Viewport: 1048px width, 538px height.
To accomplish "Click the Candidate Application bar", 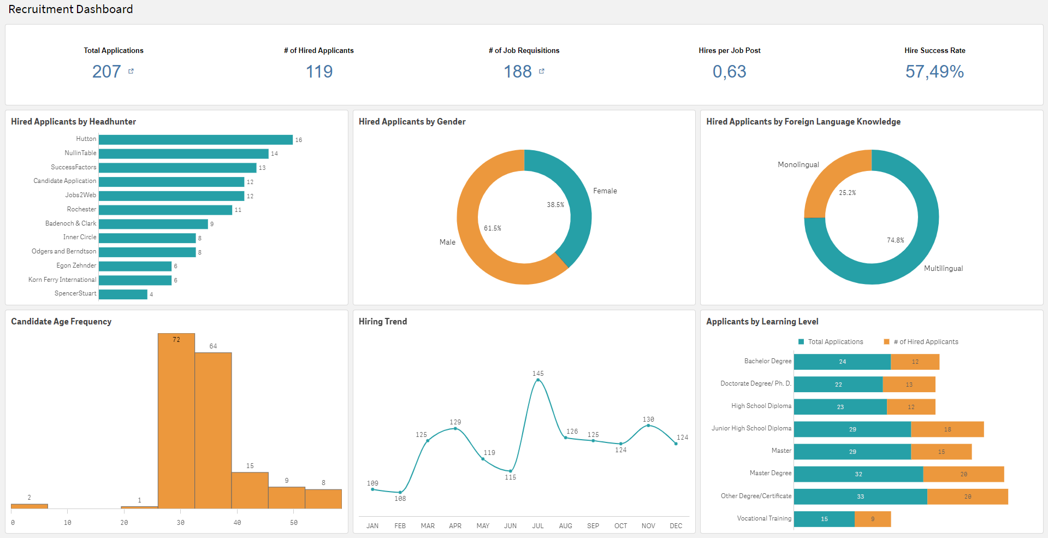I will point(171,182).
